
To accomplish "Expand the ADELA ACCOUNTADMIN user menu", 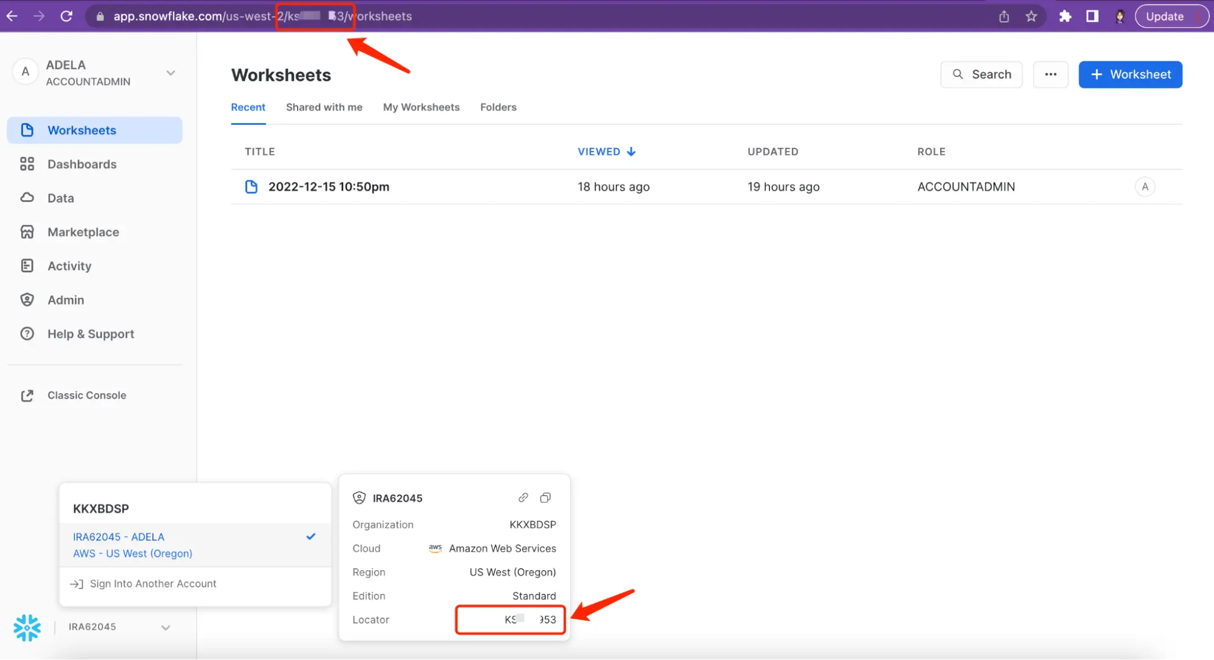I will click(x=170, y=73).
